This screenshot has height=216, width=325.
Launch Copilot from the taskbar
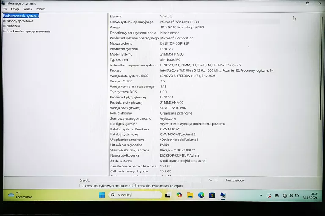pyautogui.click(x=179, y=195)
